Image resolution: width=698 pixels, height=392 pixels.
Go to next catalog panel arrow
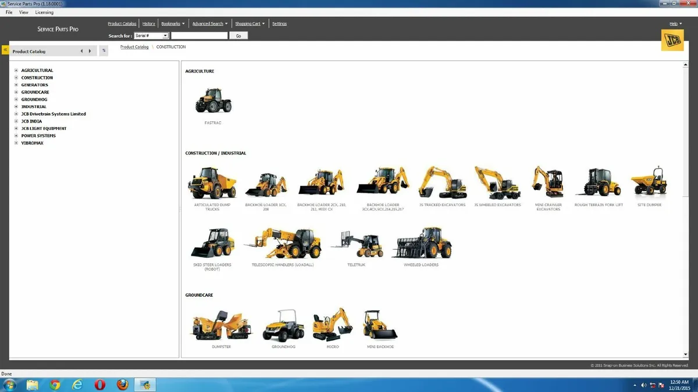tap(90, 51)
